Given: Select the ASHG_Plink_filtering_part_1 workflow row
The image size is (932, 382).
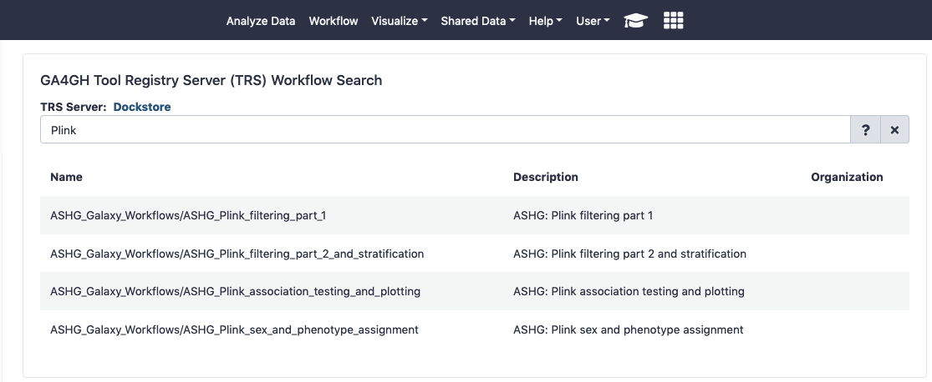Looking at the screenshot, I should pyautogui.click(x=188, y=215).
